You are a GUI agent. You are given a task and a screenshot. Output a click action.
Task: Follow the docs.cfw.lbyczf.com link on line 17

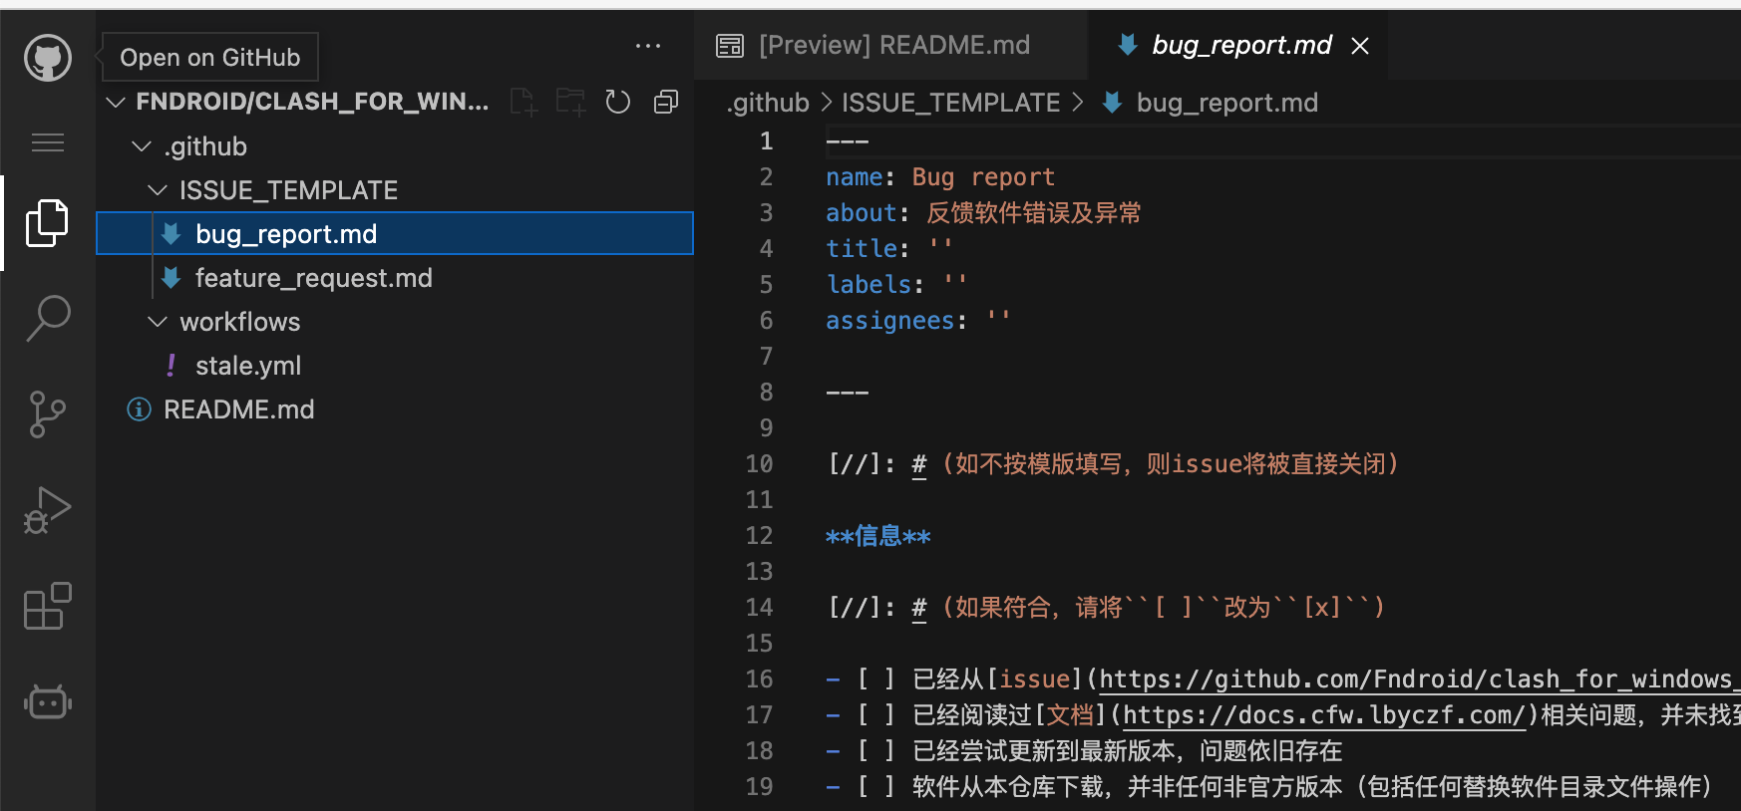click(x=1324, y=715)
